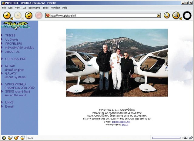Image resolution: width=194 pixels, height=141 pixels.
Task: Open the UL 3-axis link
Action: [12, 39]
